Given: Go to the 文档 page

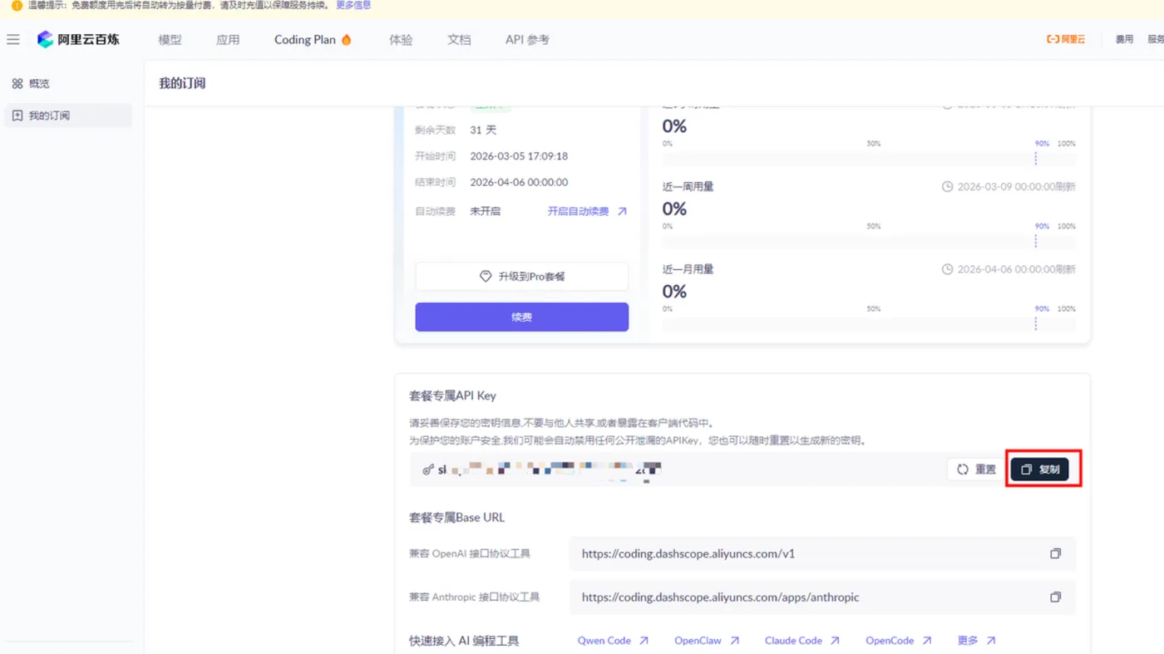Looking at the screenshot, I should click(x=459, y=40).
